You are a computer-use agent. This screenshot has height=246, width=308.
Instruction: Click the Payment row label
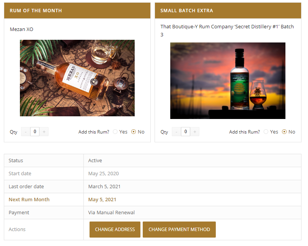click(19, 213)
